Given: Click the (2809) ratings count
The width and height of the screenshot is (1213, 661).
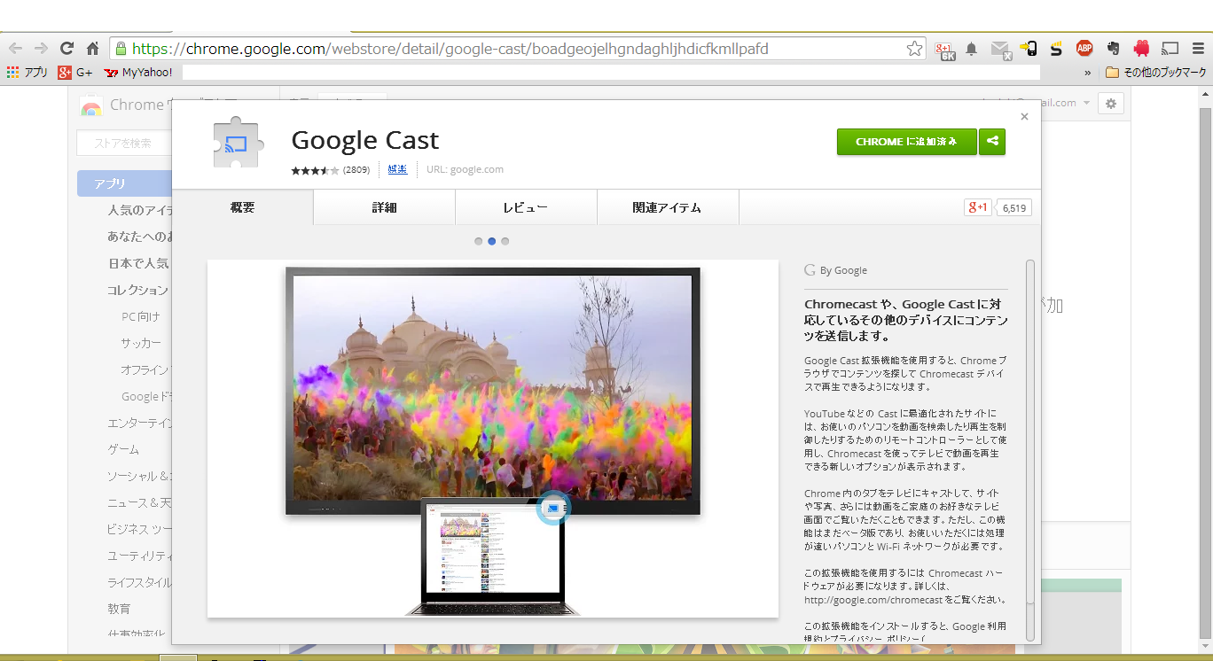Looking at the screenshot, I should [x=356, y=170].
